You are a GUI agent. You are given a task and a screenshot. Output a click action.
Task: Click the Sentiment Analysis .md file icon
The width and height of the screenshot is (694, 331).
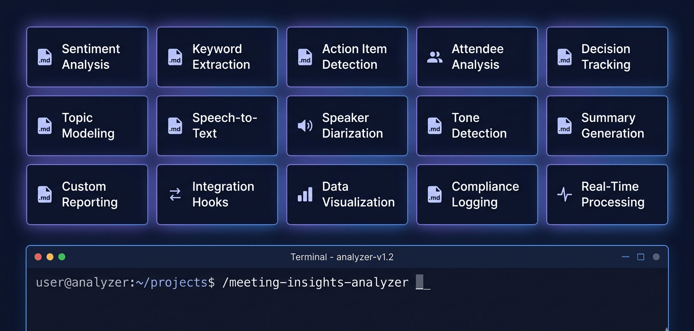[x=45, y=57]
